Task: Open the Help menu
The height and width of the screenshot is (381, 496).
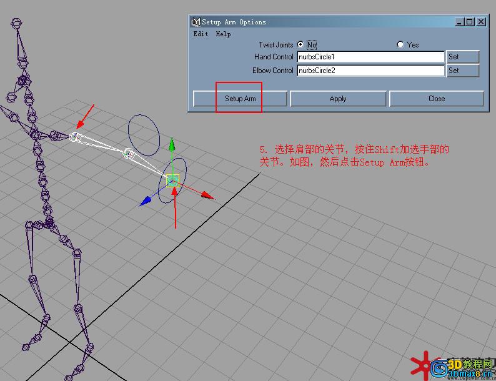Action: tap(224, 34)
